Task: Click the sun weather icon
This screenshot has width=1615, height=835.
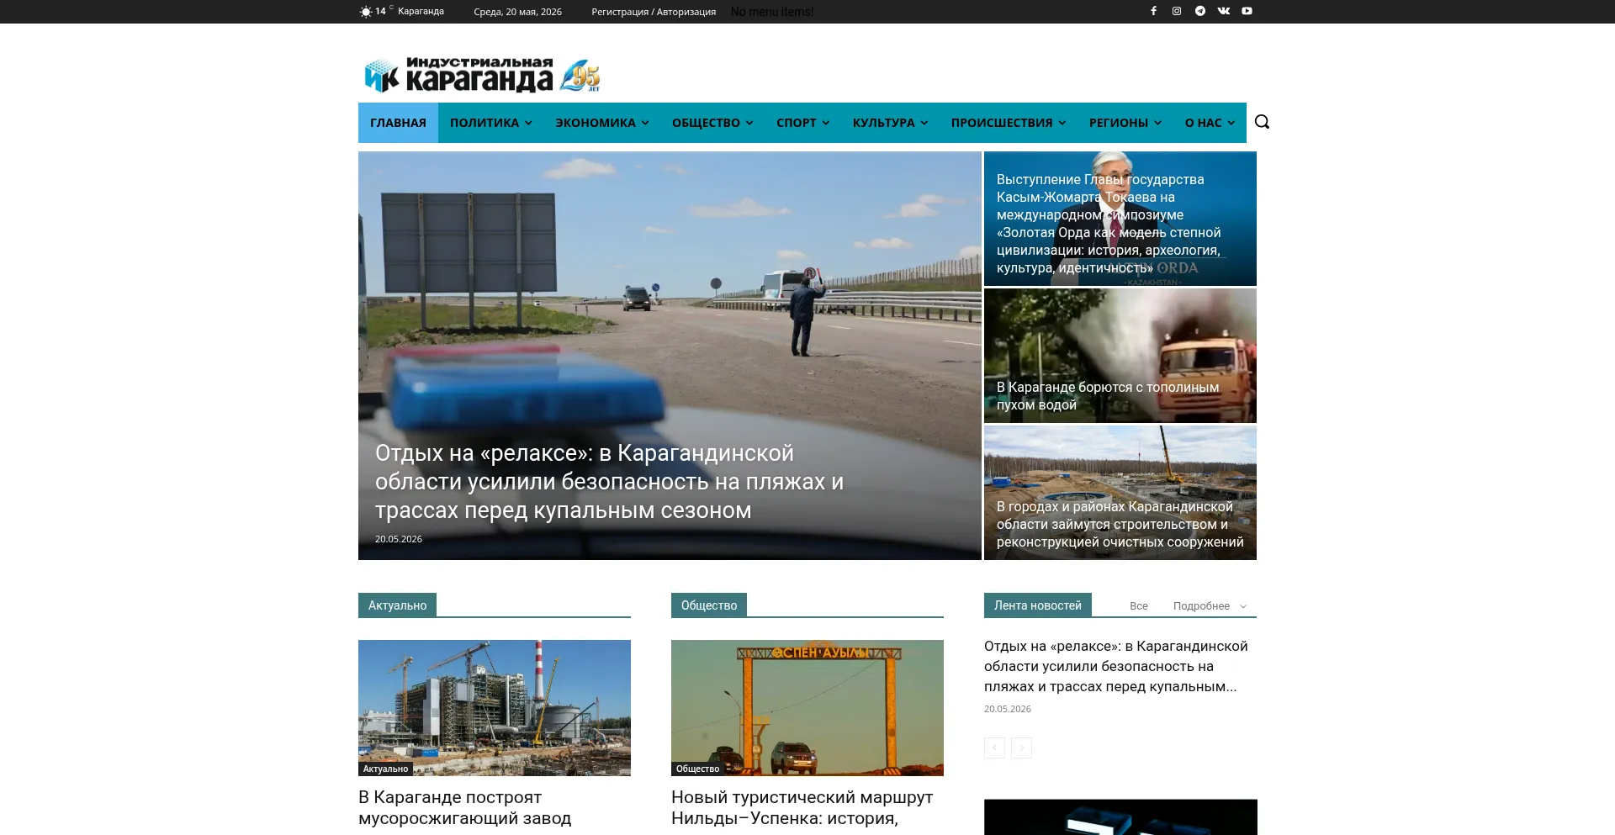Action: click(x=365, y=12)
